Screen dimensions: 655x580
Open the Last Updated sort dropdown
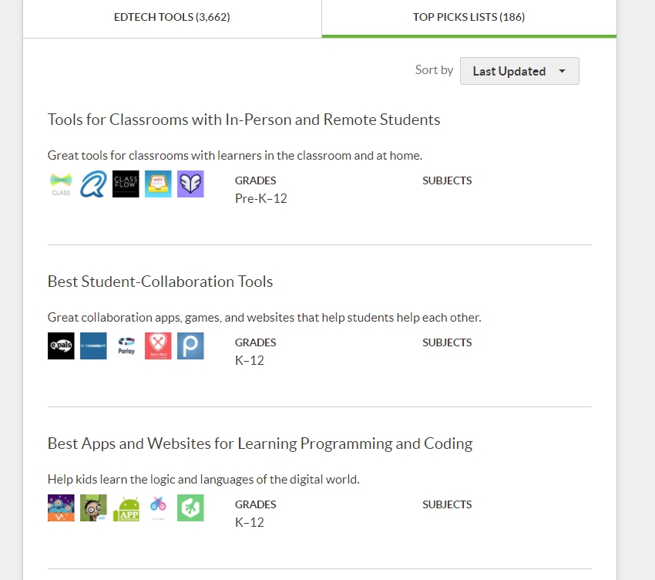(x=519, y=71)
